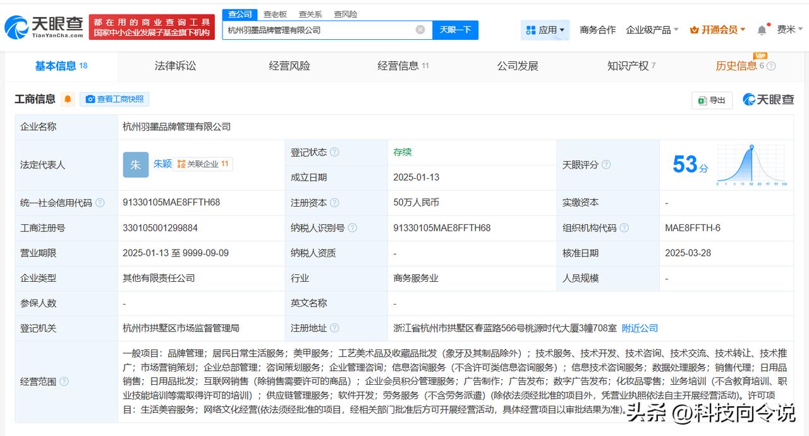Viewport: 809px width, 436px height.
Task: Select the 查风险 search tab
Action: click(346, 14)
